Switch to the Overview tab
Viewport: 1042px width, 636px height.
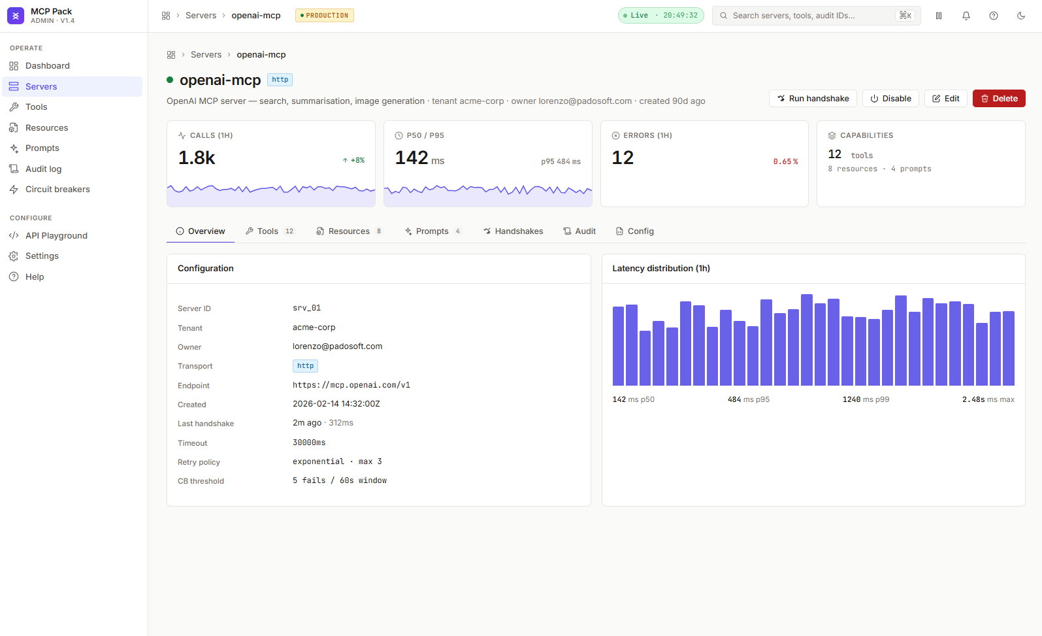[201, 231]
